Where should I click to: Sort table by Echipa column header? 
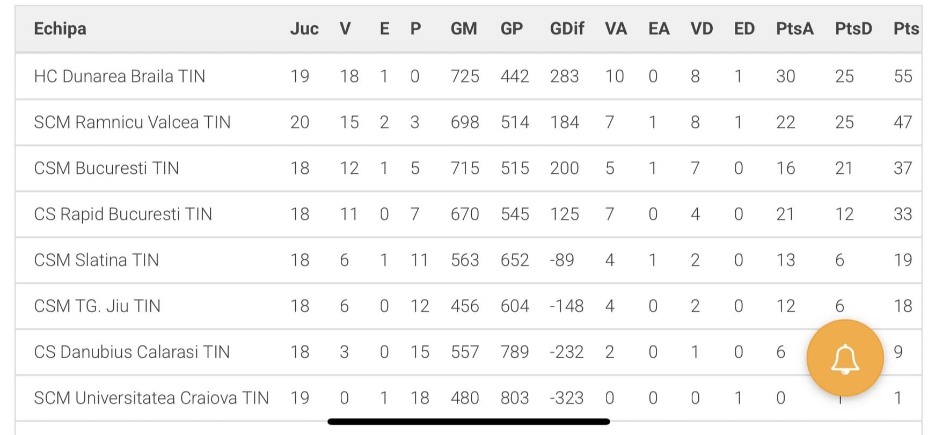point(60,28)
